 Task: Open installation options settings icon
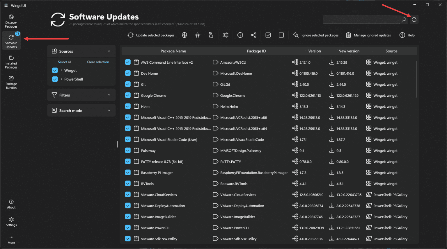[226, 35]
